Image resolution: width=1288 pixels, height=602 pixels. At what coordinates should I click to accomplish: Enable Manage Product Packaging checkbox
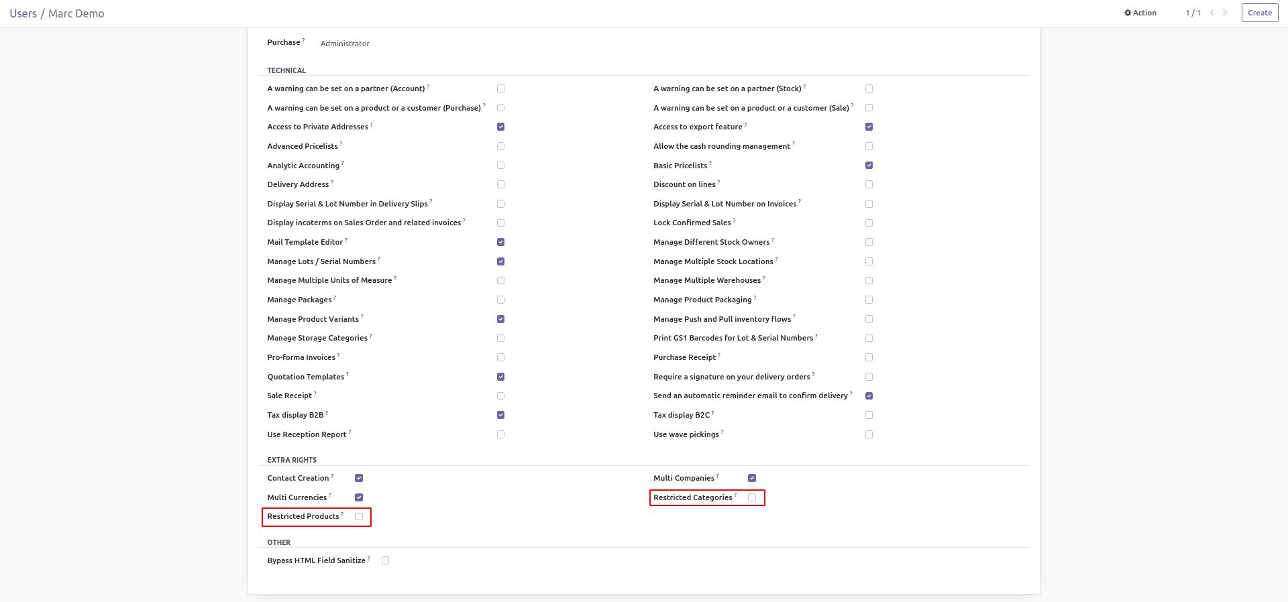[869, 300]
